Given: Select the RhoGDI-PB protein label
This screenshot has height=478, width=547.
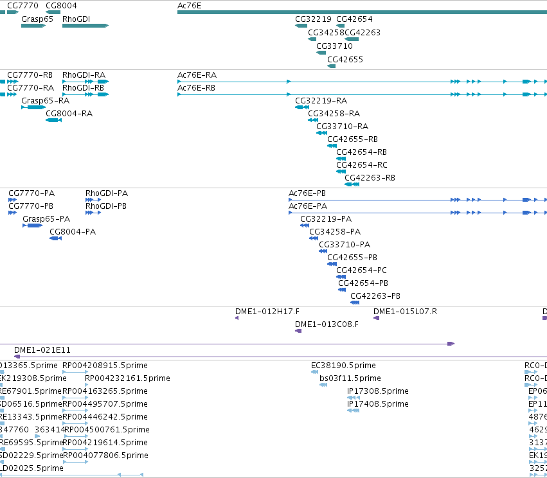Looking at the screenshot, I should point(105,206).
